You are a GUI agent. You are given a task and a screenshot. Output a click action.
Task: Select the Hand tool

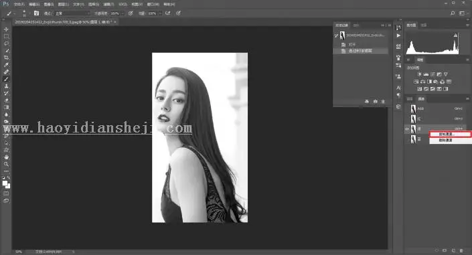click(x=6, y=157)
